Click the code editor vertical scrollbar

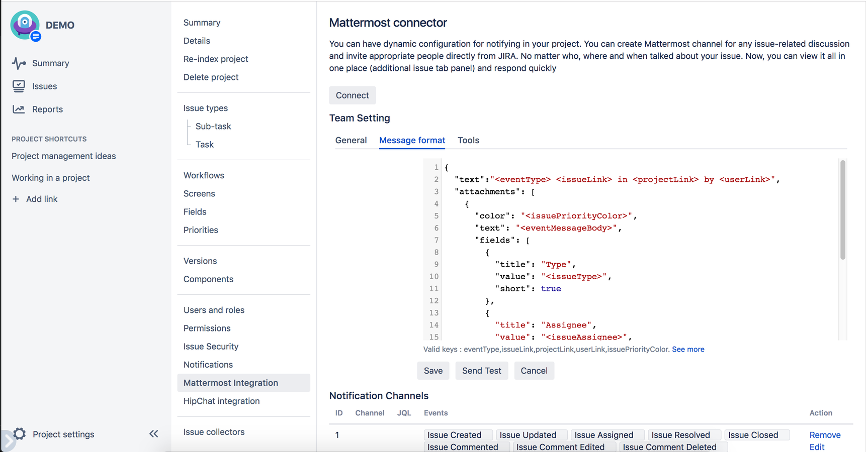click(843, 209)
